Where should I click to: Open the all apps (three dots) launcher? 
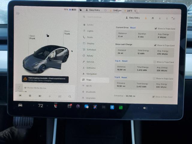click(x=103, y=107)
